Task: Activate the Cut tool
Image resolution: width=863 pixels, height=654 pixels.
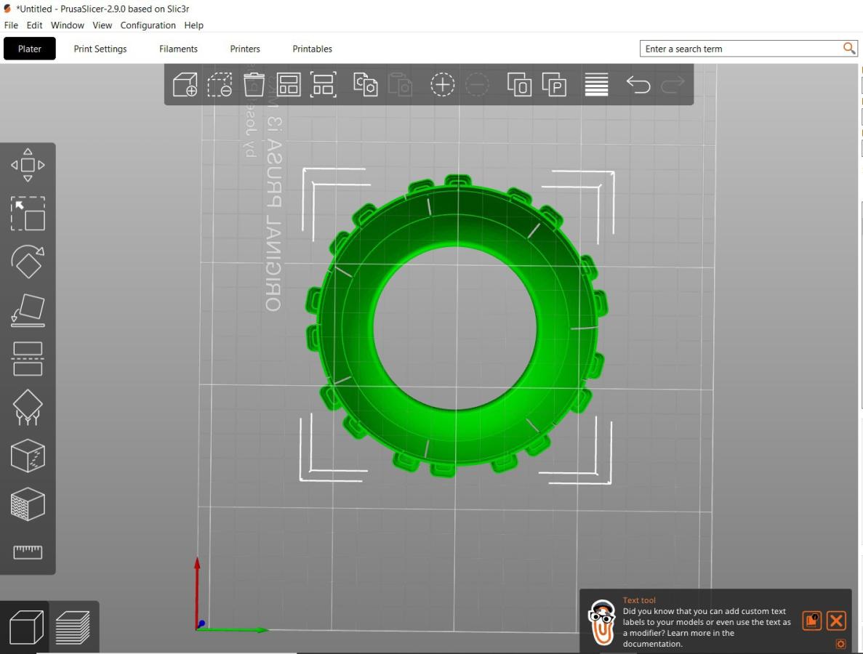Action: [x=28, y=359]
